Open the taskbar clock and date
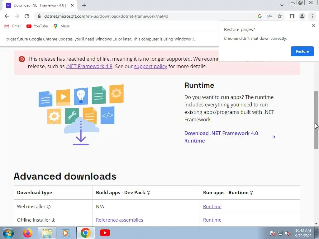Viewport: 319px width, 239px height. tap(303, 233)
